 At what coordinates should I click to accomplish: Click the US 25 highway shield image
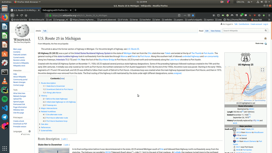tap(245, 57)
